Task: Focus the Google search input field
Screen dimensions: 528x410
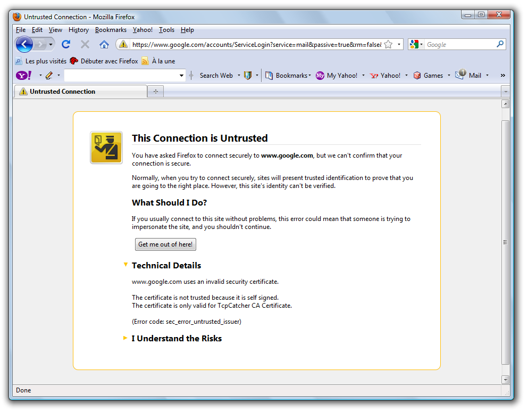Action: tap(460, 45)
